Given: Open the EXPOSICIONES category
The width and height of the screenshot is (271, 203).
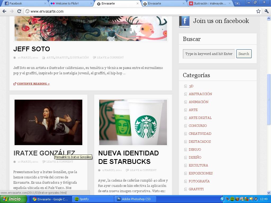Looking at the screenshot, I should point(201,173).
